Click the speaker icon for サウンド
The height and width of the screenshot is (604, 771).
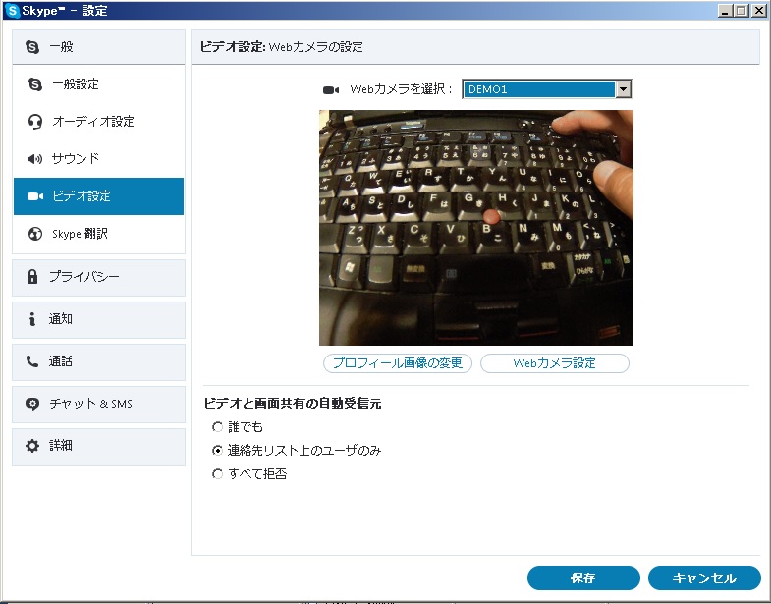(x=35, y=159)
